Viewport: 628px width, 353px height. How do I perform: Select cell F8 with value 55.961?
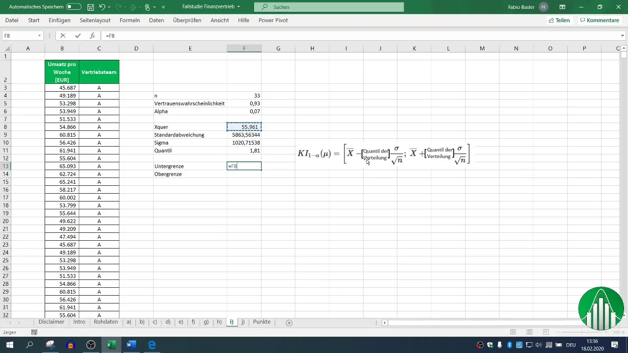click(x=244, y=127)
